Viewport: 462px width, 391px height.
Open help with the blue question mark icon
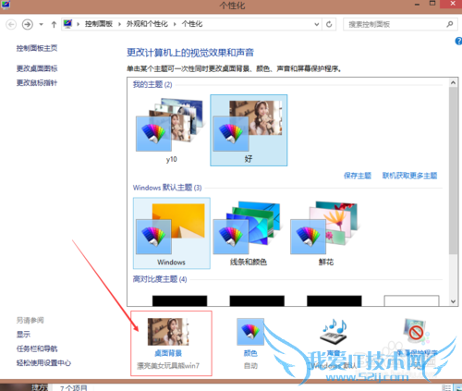[458, 41]
